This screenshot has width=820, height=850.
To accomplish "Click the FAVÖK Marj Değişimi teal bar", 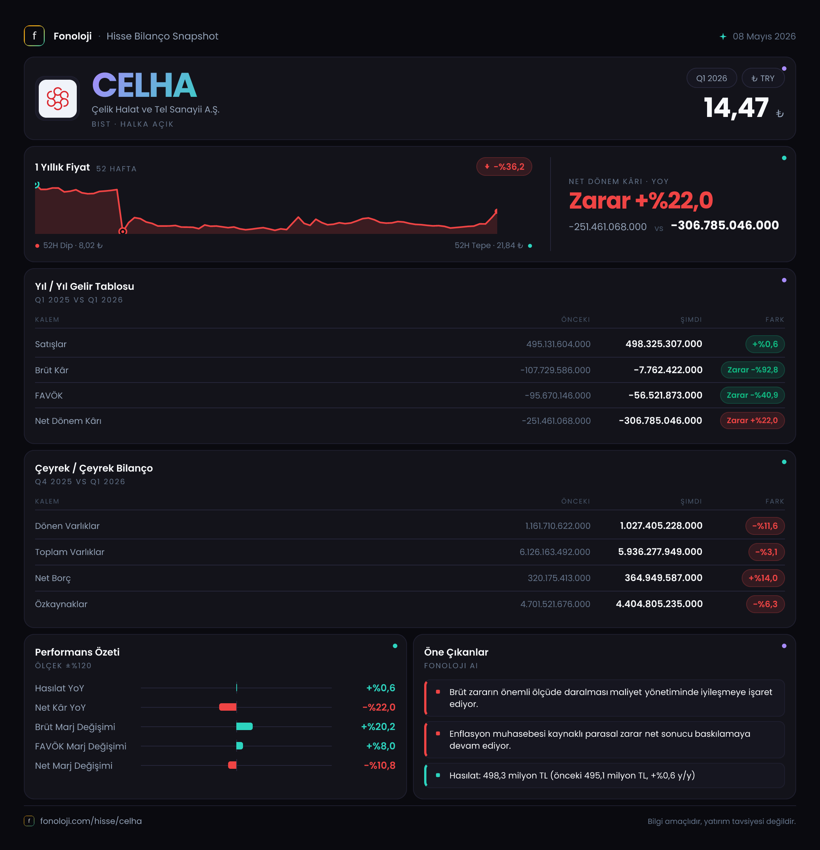I will coord(240,746).
